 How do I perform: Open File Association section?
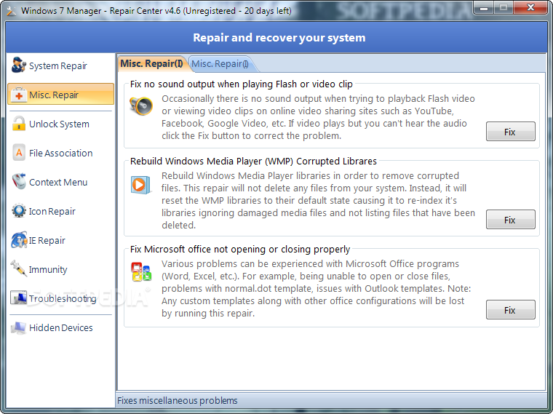60,153
